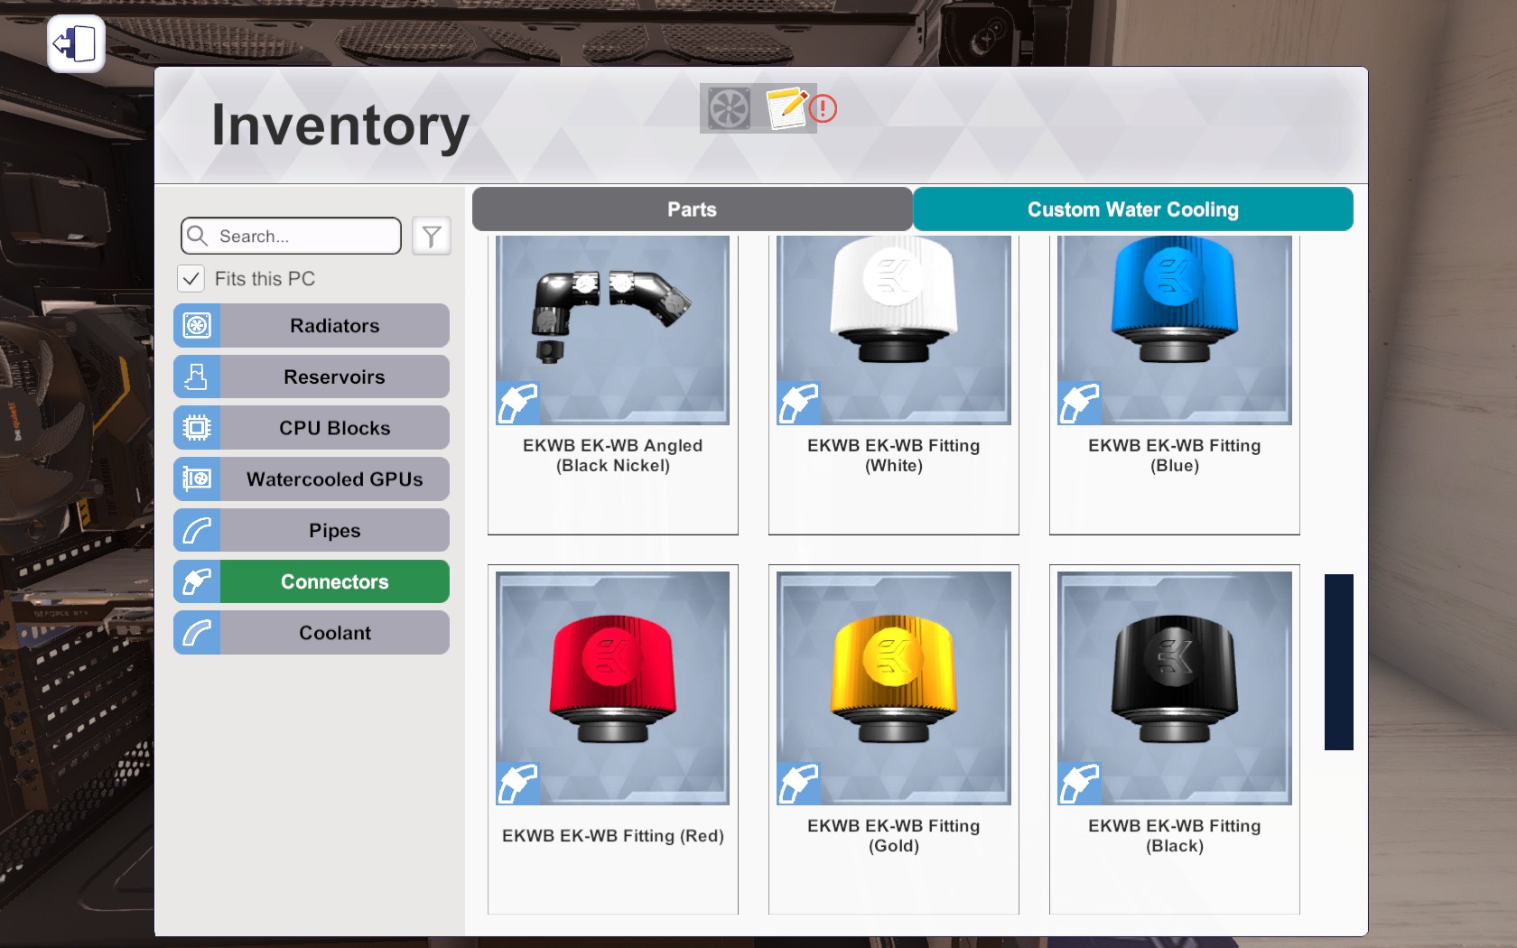Select the Watercooled GPUs category
The width and height of the screenshot is (1517, 948).
(x=312, y=479)
